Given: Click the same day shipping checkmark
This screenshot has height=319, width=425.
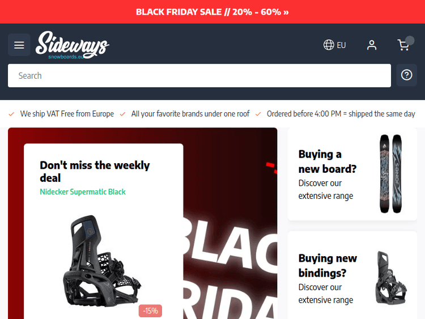Looking at the screenshot, I should click(258, 114).
